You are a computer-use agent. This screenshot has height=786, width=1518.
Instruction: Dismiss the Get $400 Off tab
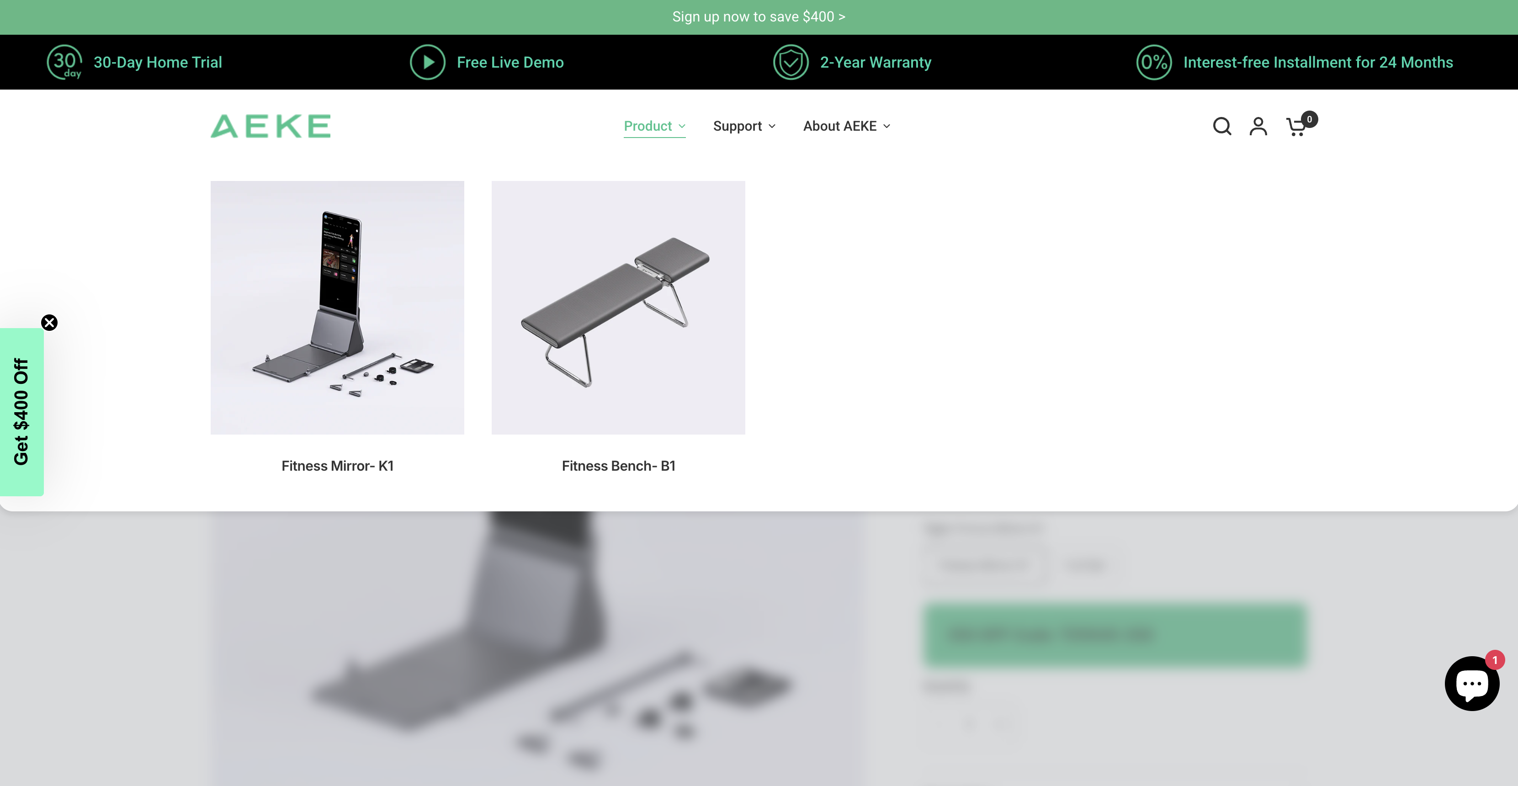pyautogui.click(x=49, y=322)
